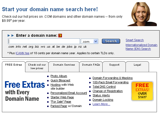This screenshot has width=164, height=113.
Task: Click the ".org" extension text
Action: 31,47
